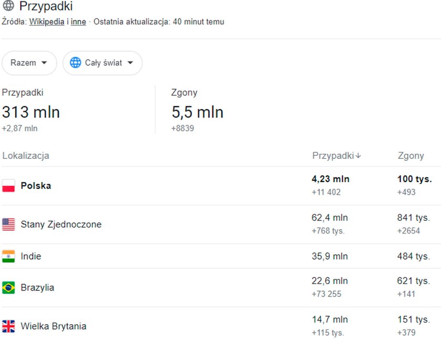Click the sort arrow next to Przypadki column
Viewport: 441px width, 343px height.
pos(358,156)
